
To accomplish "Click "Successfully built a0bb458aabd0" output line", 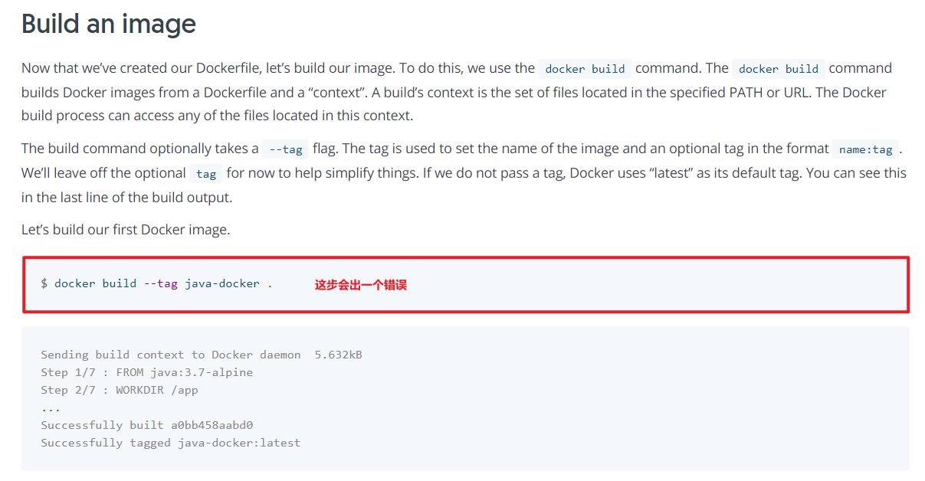I will click(147, 425).
